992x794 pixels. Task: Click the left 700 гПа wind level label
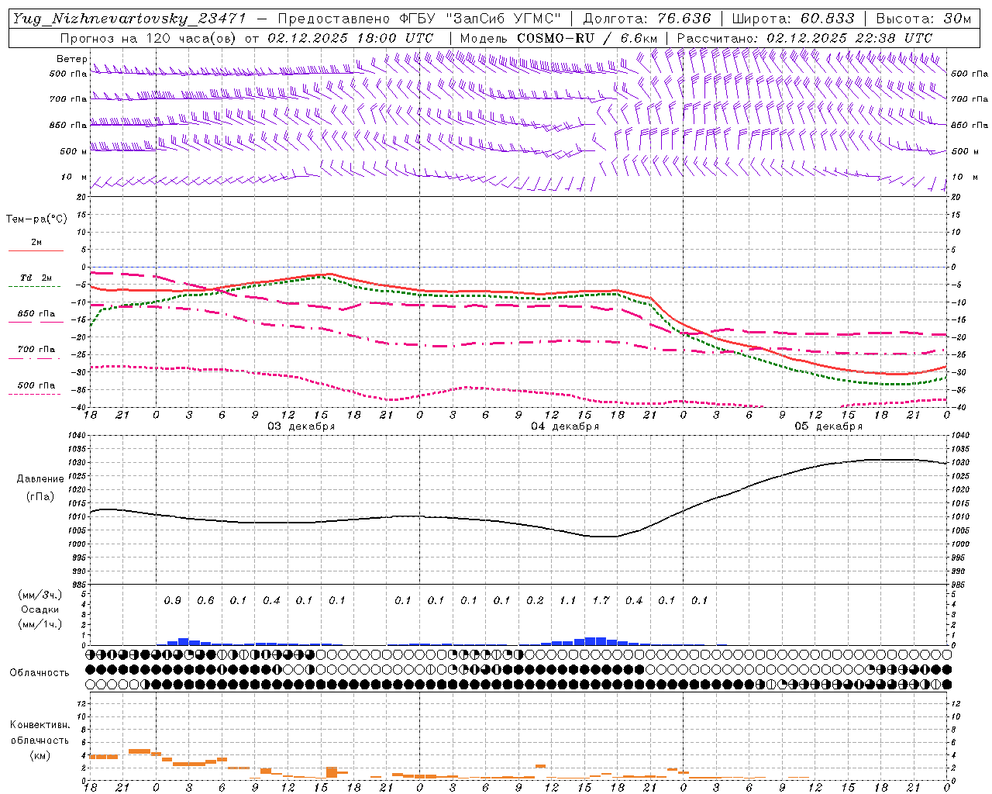68,99
